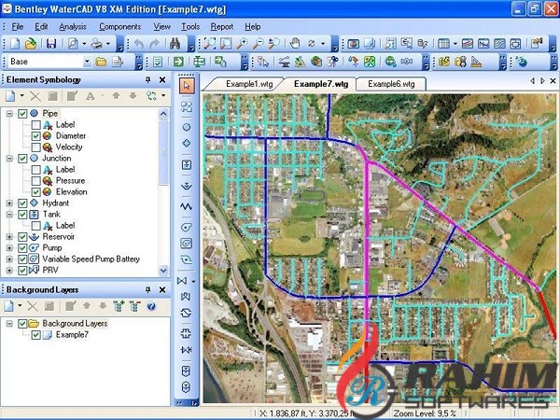Click the Redo arrow icon
Viewport: 560px width, 420px height.
click(x=154, y=44)
